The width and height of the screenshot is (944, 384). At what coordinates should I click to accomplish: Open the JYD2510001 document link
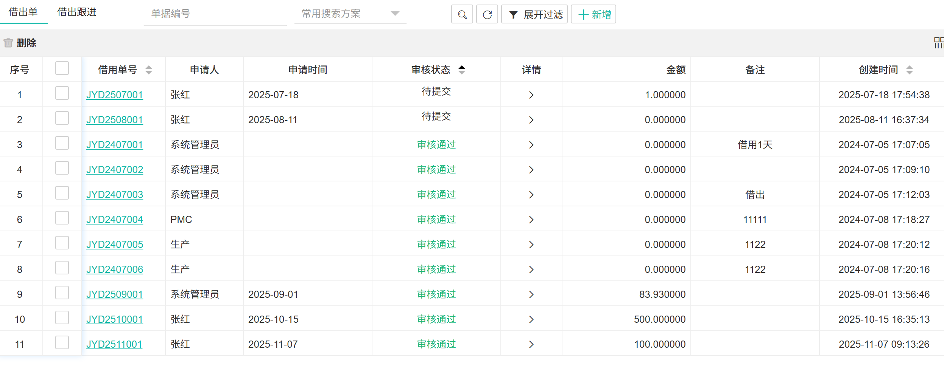pos(114,319)
